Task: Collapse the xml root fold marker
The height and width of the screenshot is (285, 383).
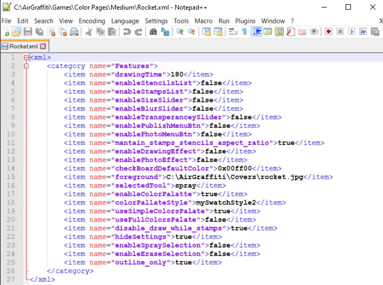Action: pos(26,57)
